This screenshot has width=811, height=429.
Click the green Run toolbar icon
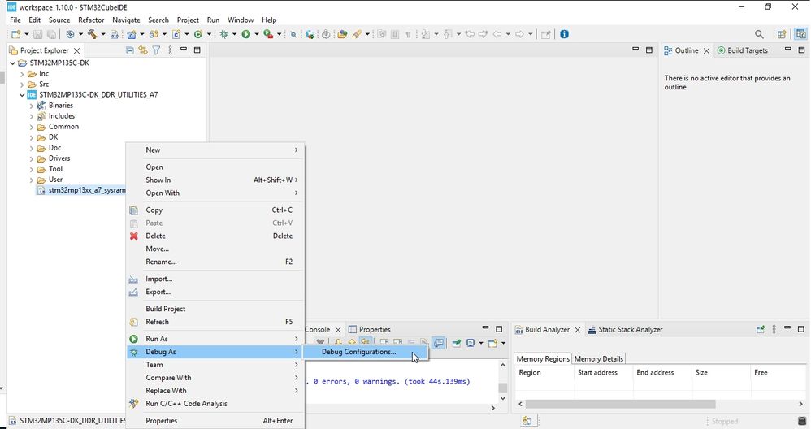click(x=246, y=34)
